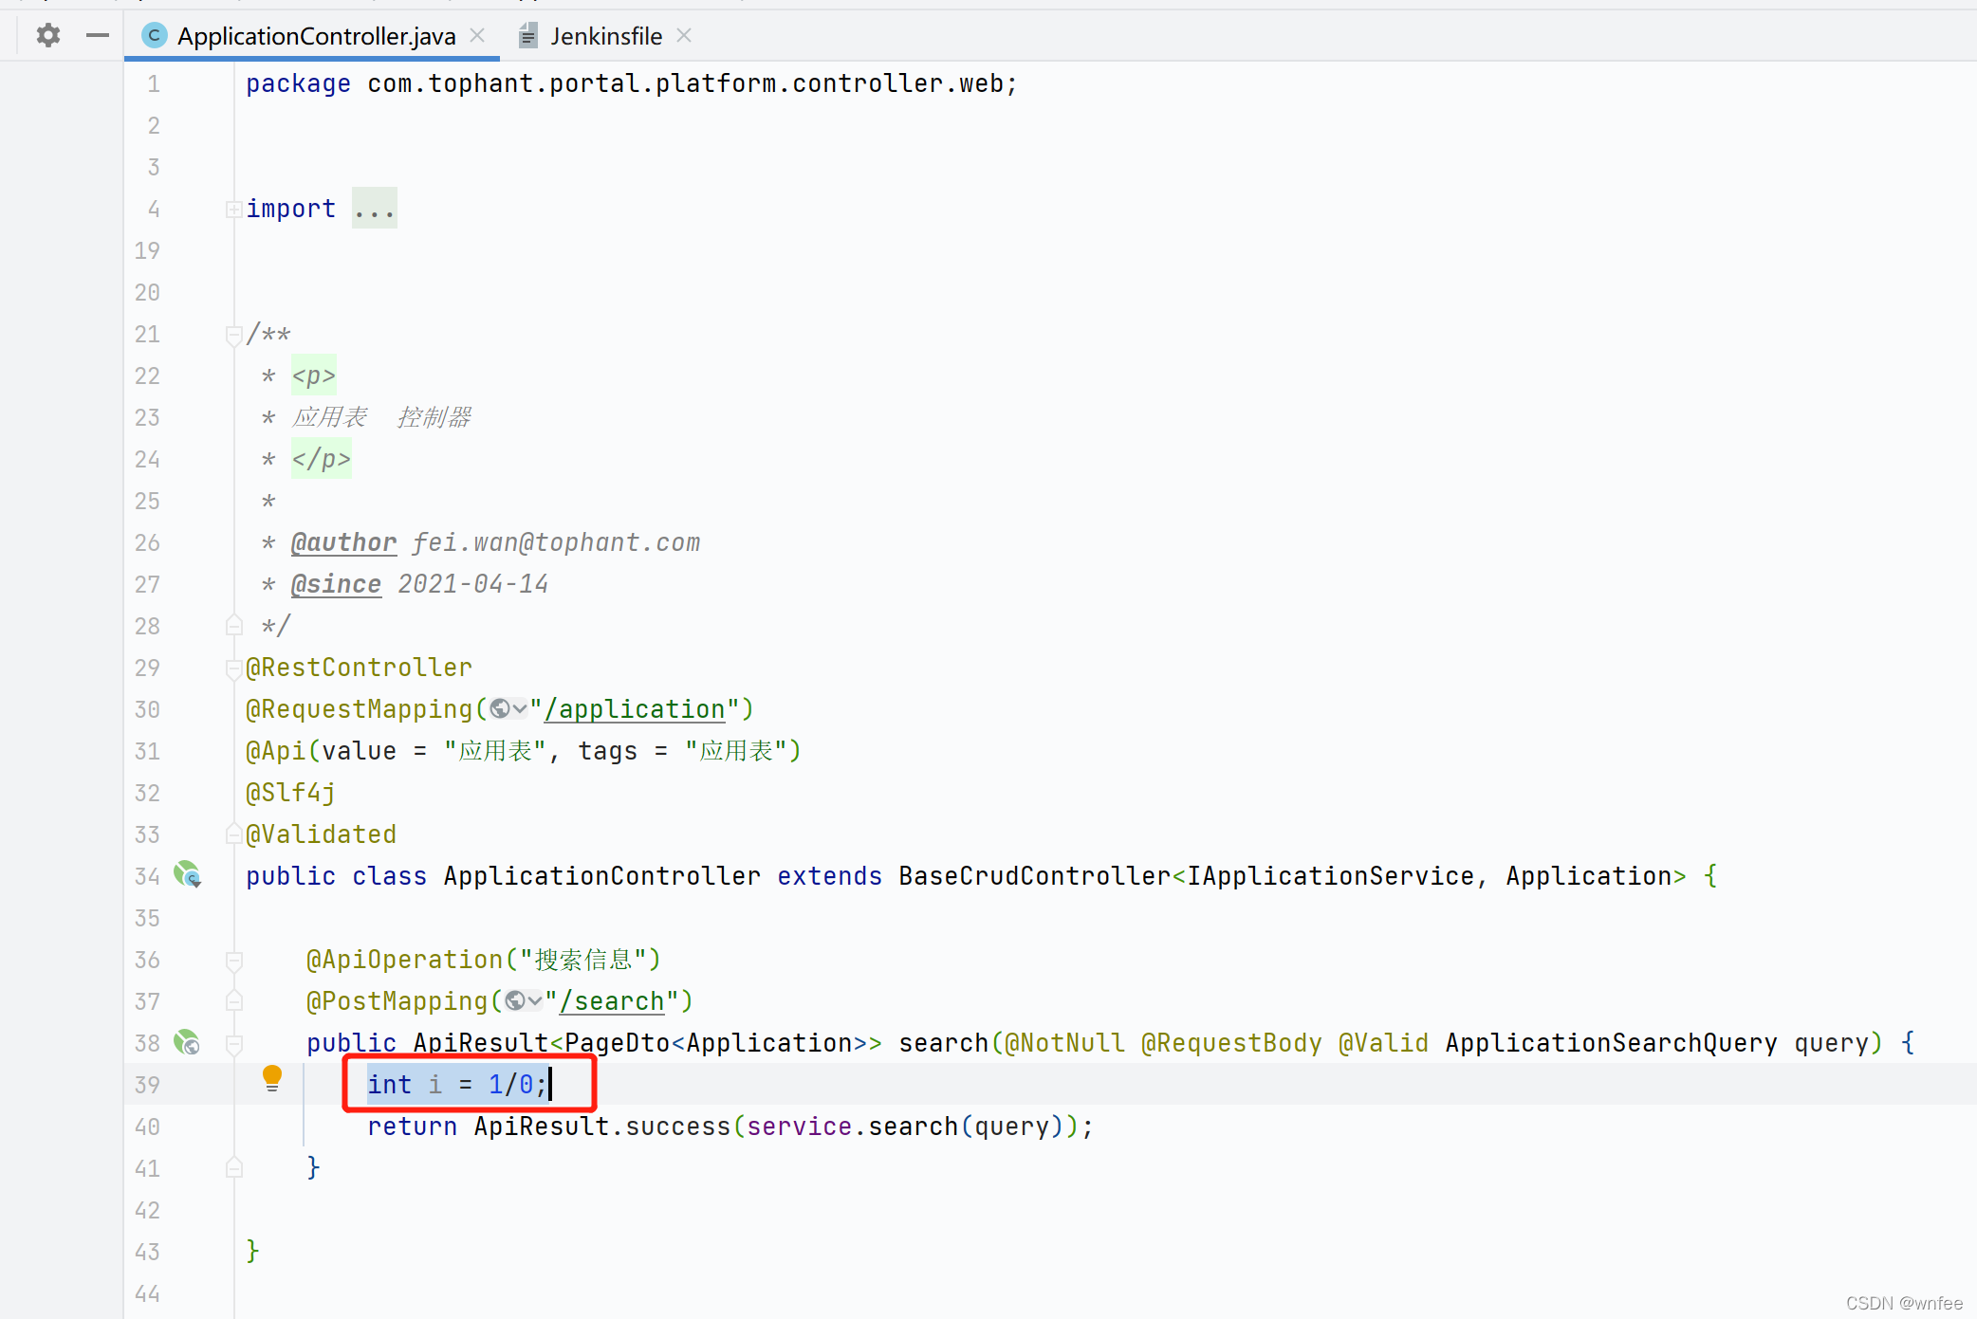Close the ApplicationController.java tab

[478, 35]
